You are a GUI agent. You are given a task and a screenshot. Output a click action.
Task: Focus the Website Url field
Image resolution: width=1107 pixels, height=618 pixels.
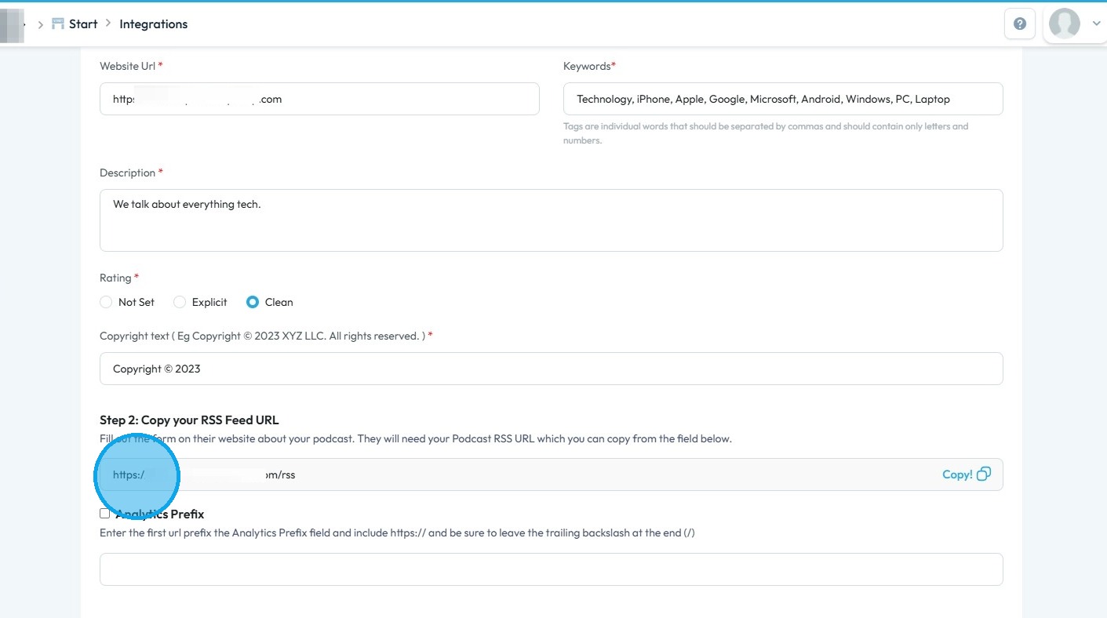tap(319, 100)
